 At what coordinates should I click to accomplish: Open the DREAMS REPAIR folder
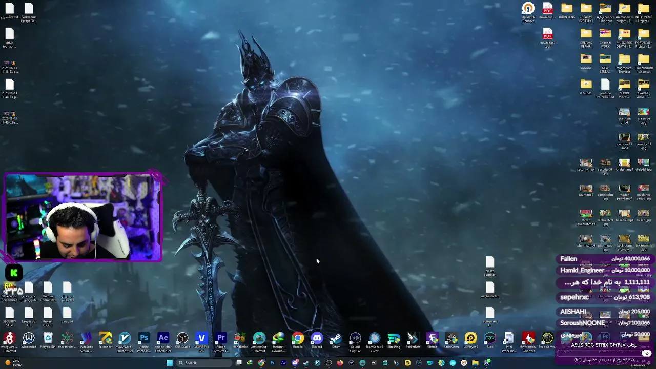click(586, 38)
